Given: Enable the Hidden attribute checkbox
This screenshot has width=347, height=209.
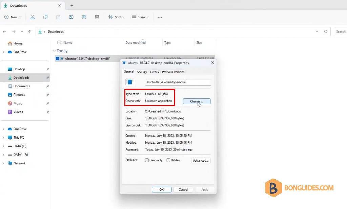Looking at the screenshot, I should [168, 160].
